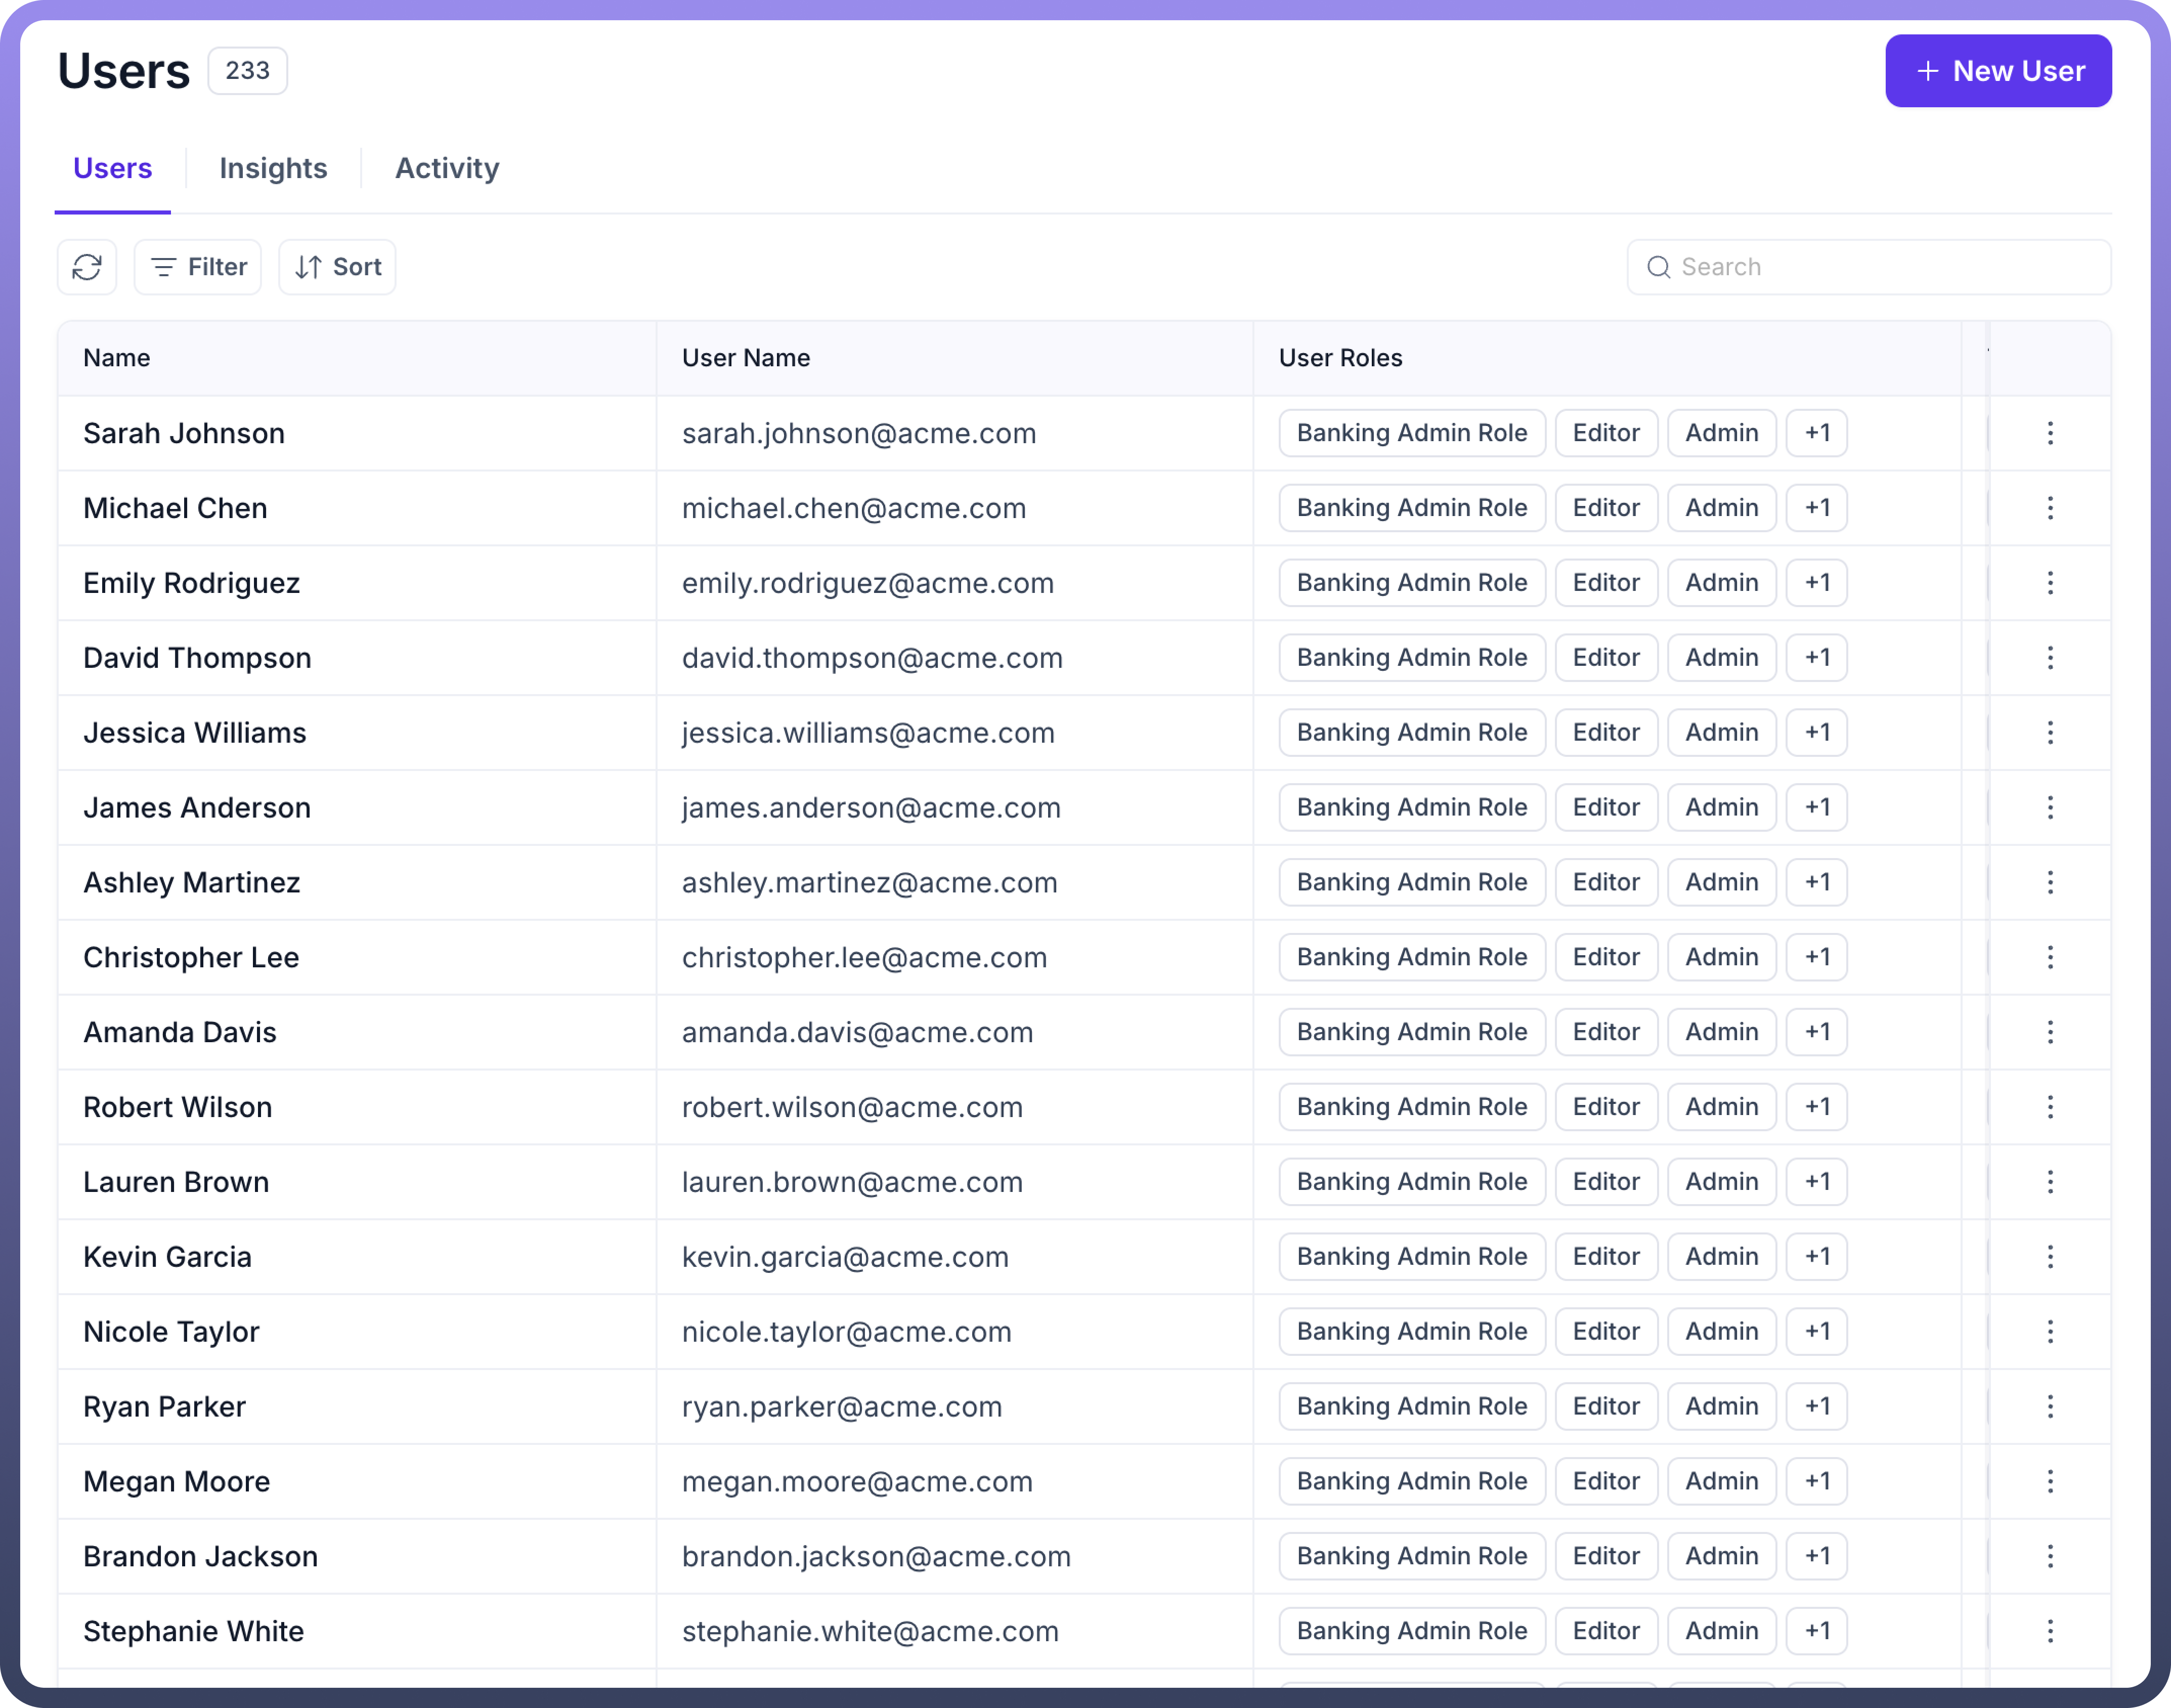Viewport: 2171px width, 1708px height.
Task: Open the Sort options
Action: pyautogui.click(x=337, y=267)
